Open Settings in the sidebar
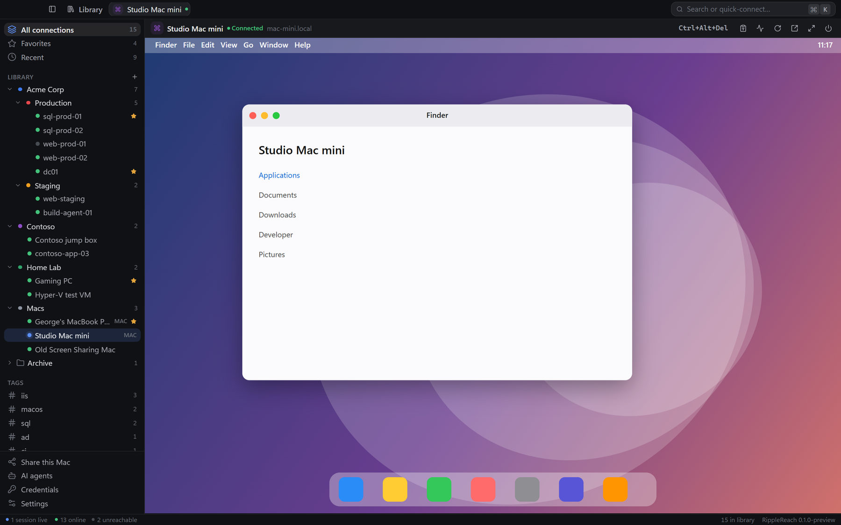This screenshot has width=841, height=525. (72, 504)
